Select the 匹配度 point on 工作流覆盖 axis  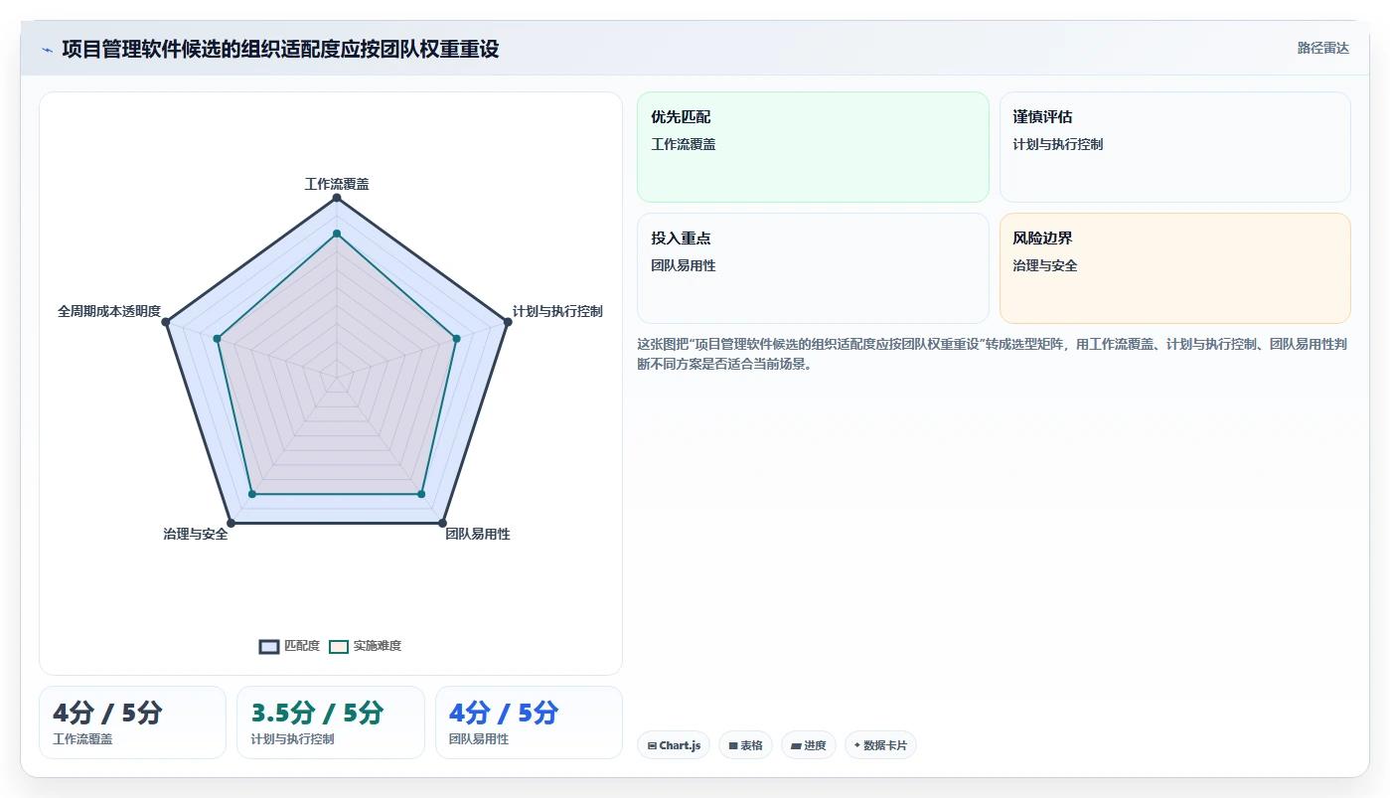(337, 198)
